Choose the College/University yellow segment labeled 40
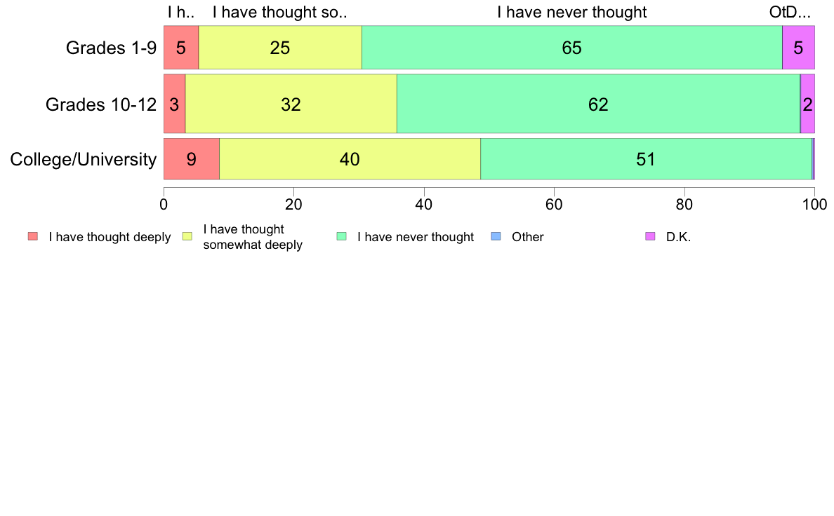 point(350,159)
